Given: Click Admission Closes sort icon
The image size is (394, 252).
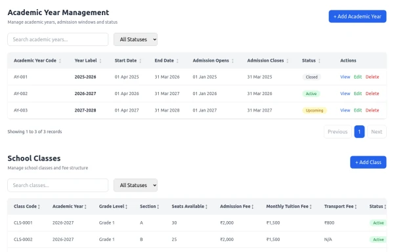Looking at the screenshot, I should [x=288, y=61].
